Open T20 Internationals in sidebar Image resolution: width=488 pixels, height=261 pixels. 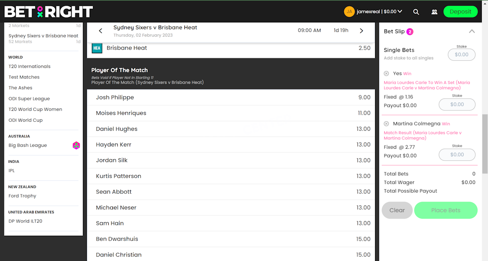tap(29, 67)
